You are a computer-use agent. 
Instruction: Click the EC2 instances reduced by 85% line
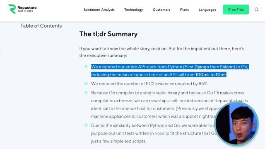tap(149, 84)
